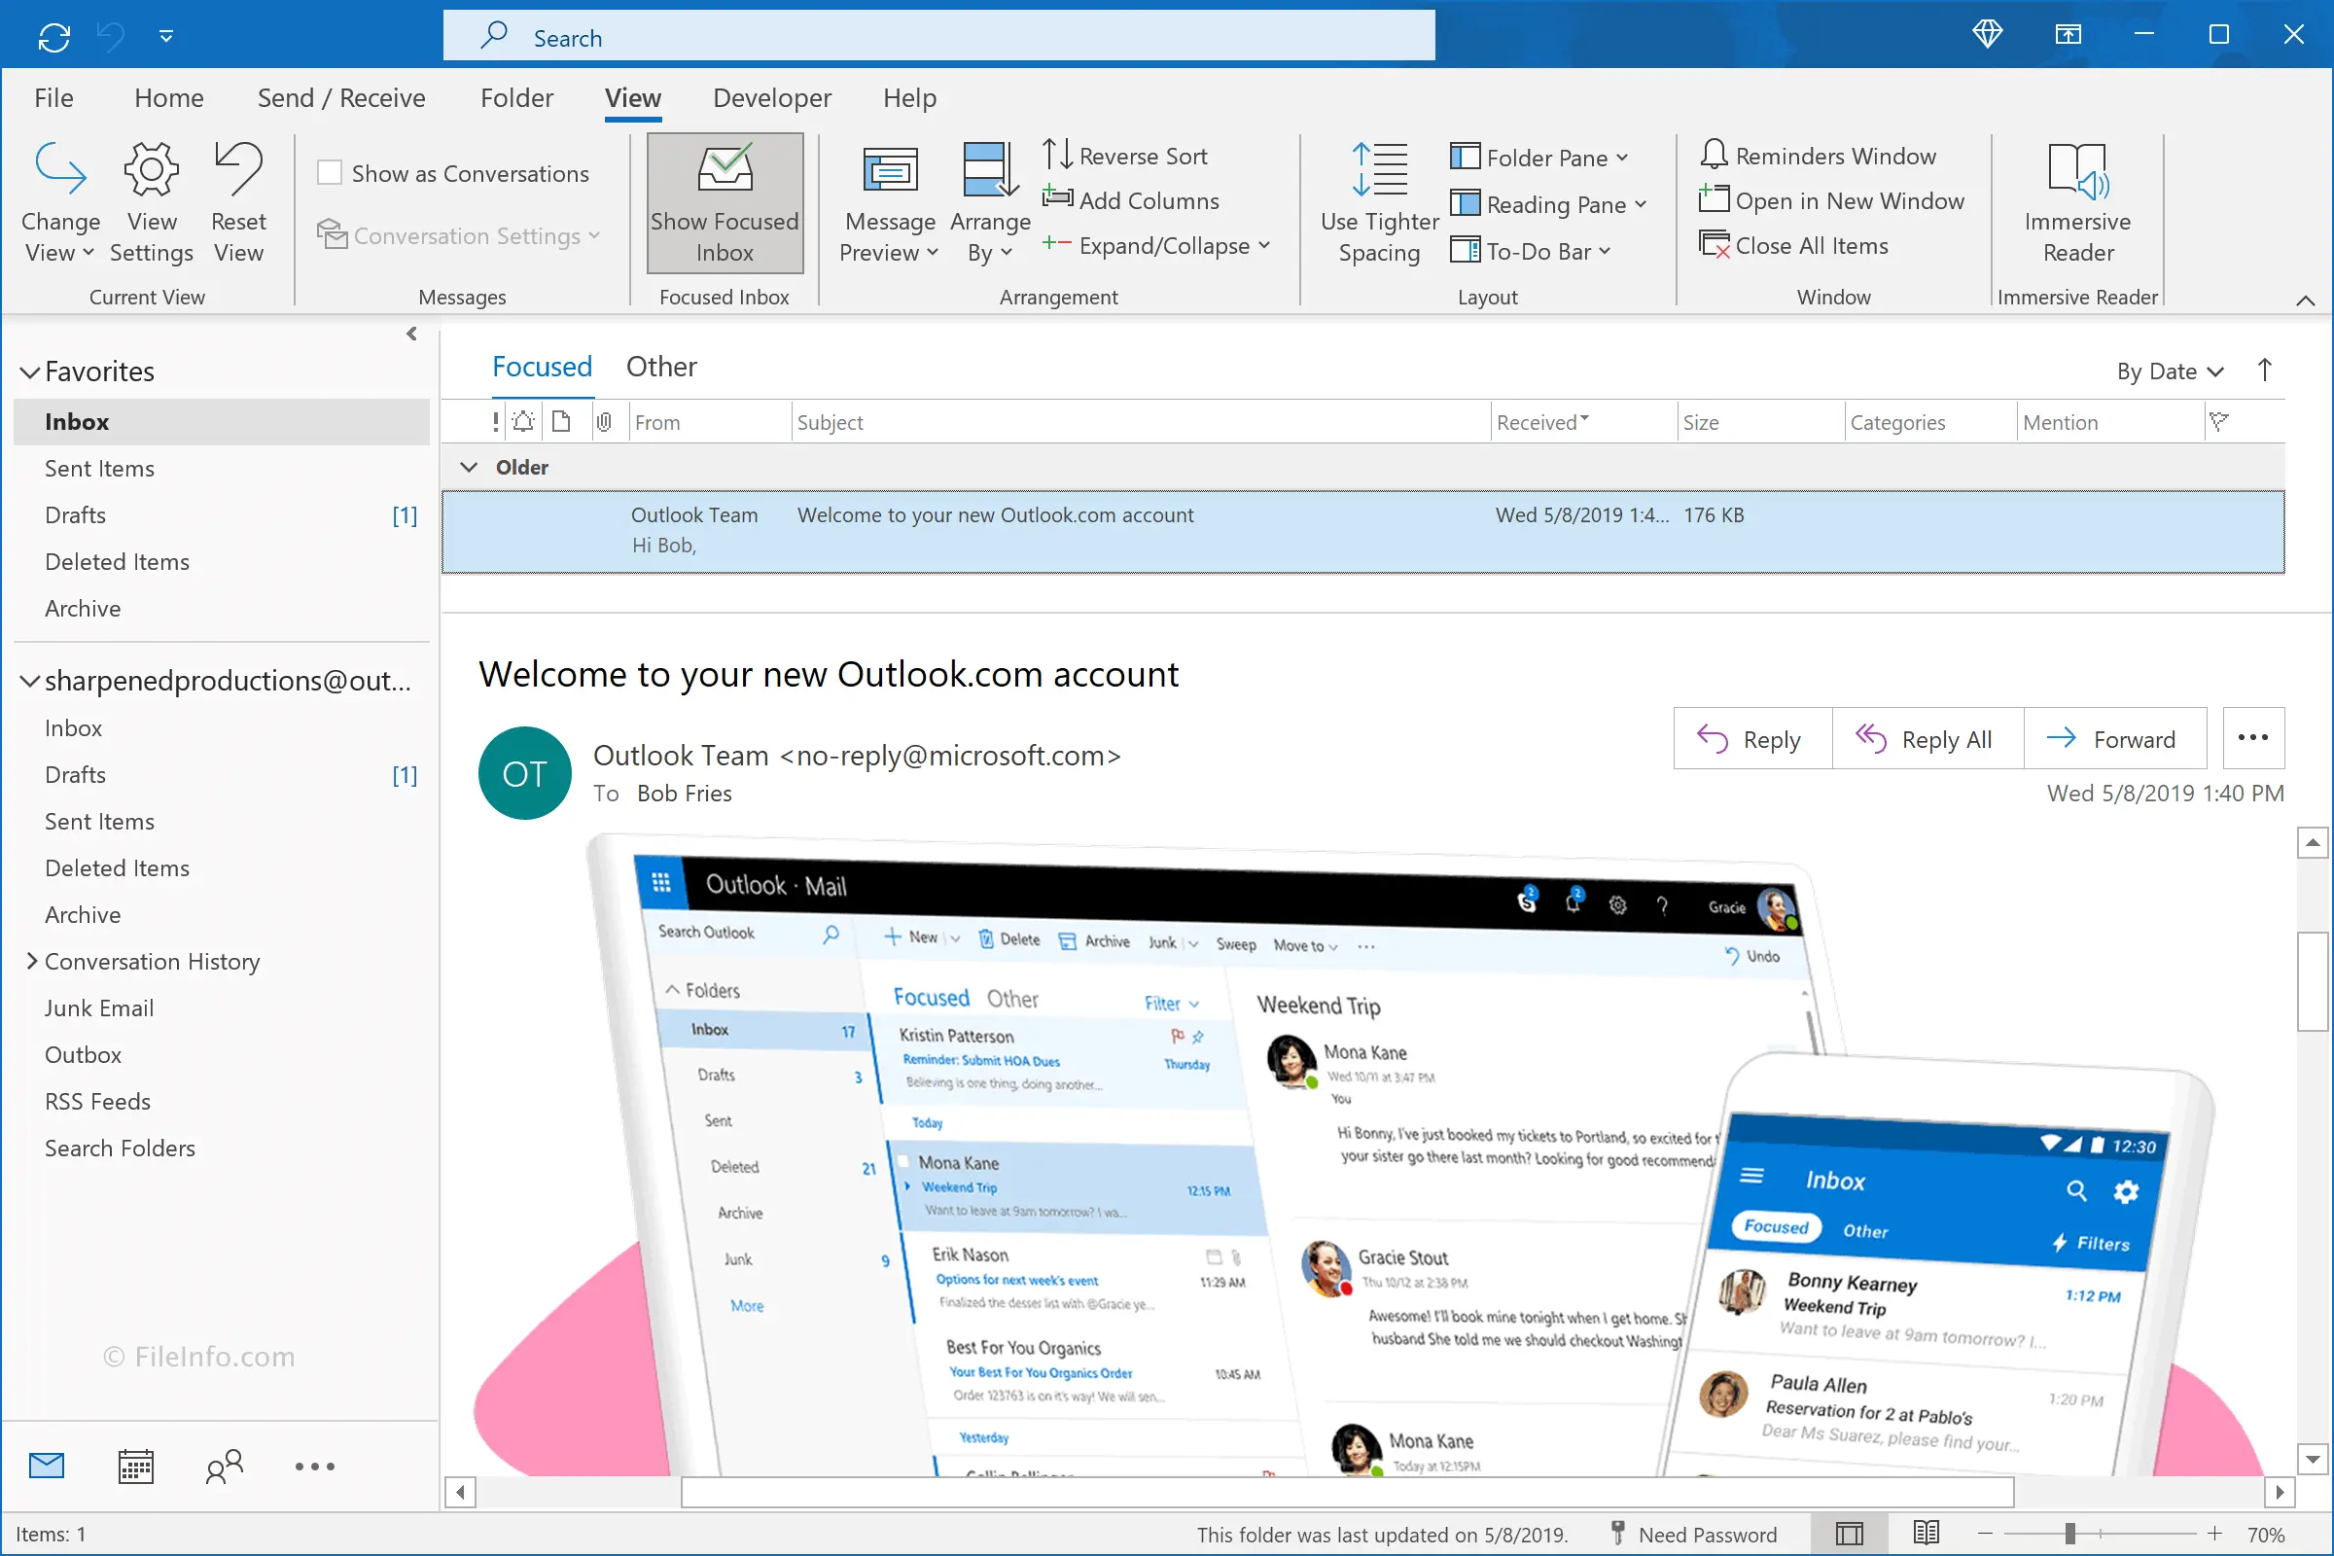The image size is (2334, 1556).
Task: Click the Reset View icon
Action: (x=238, y=168)
